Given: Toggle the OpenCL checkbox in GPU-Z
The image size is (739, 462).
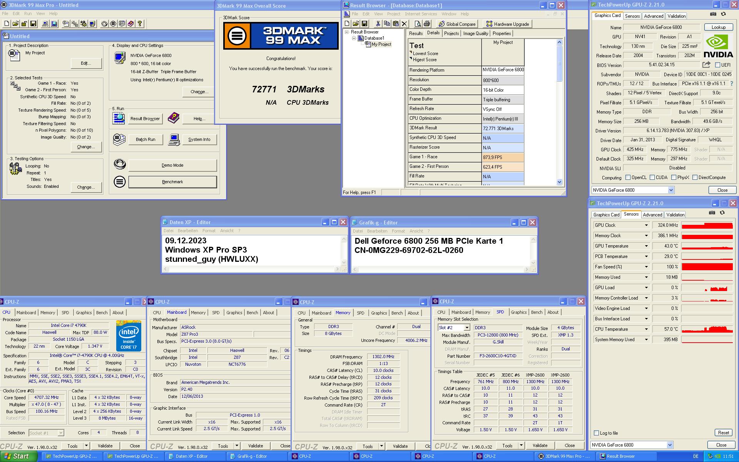Looking at the screenshot, I should 628,177.
